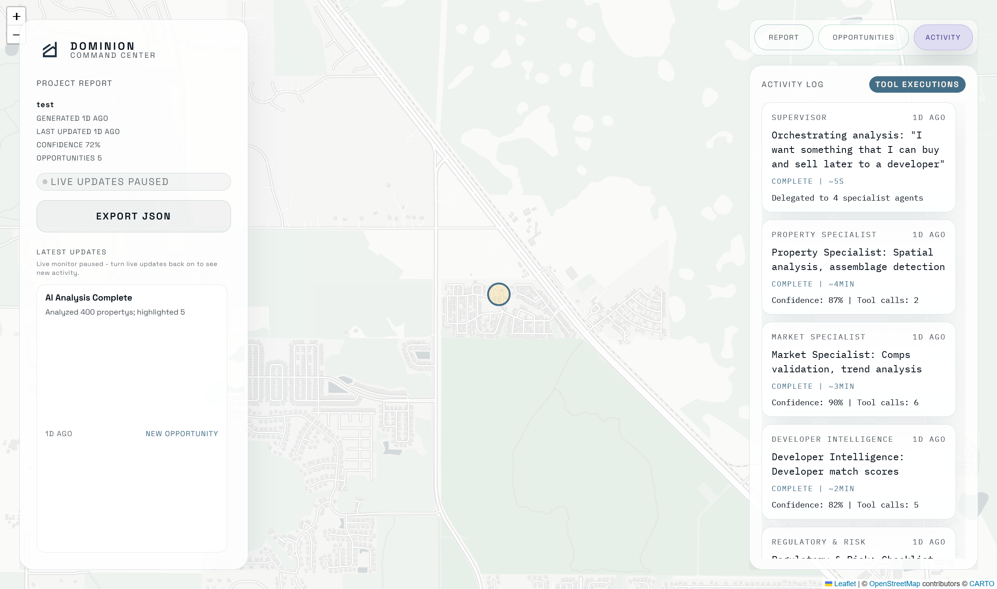Expand the Property Specialist log entry
Image resolution: width=997 pixels, height=589 pixels.
tap(858, 267)
